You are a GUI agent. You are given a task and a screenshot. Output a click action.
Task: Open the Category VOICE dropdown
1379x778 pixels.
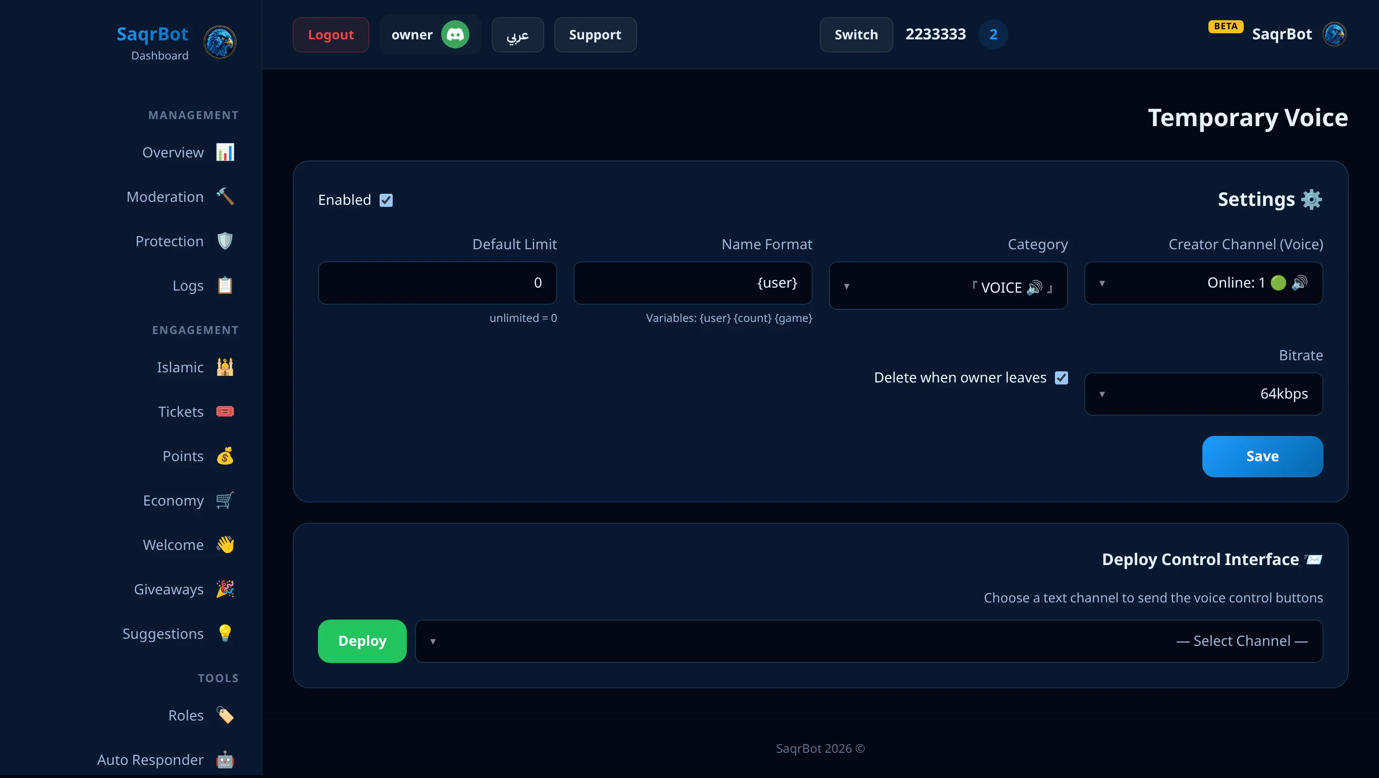pyautogui.click(x=948, y=286)
